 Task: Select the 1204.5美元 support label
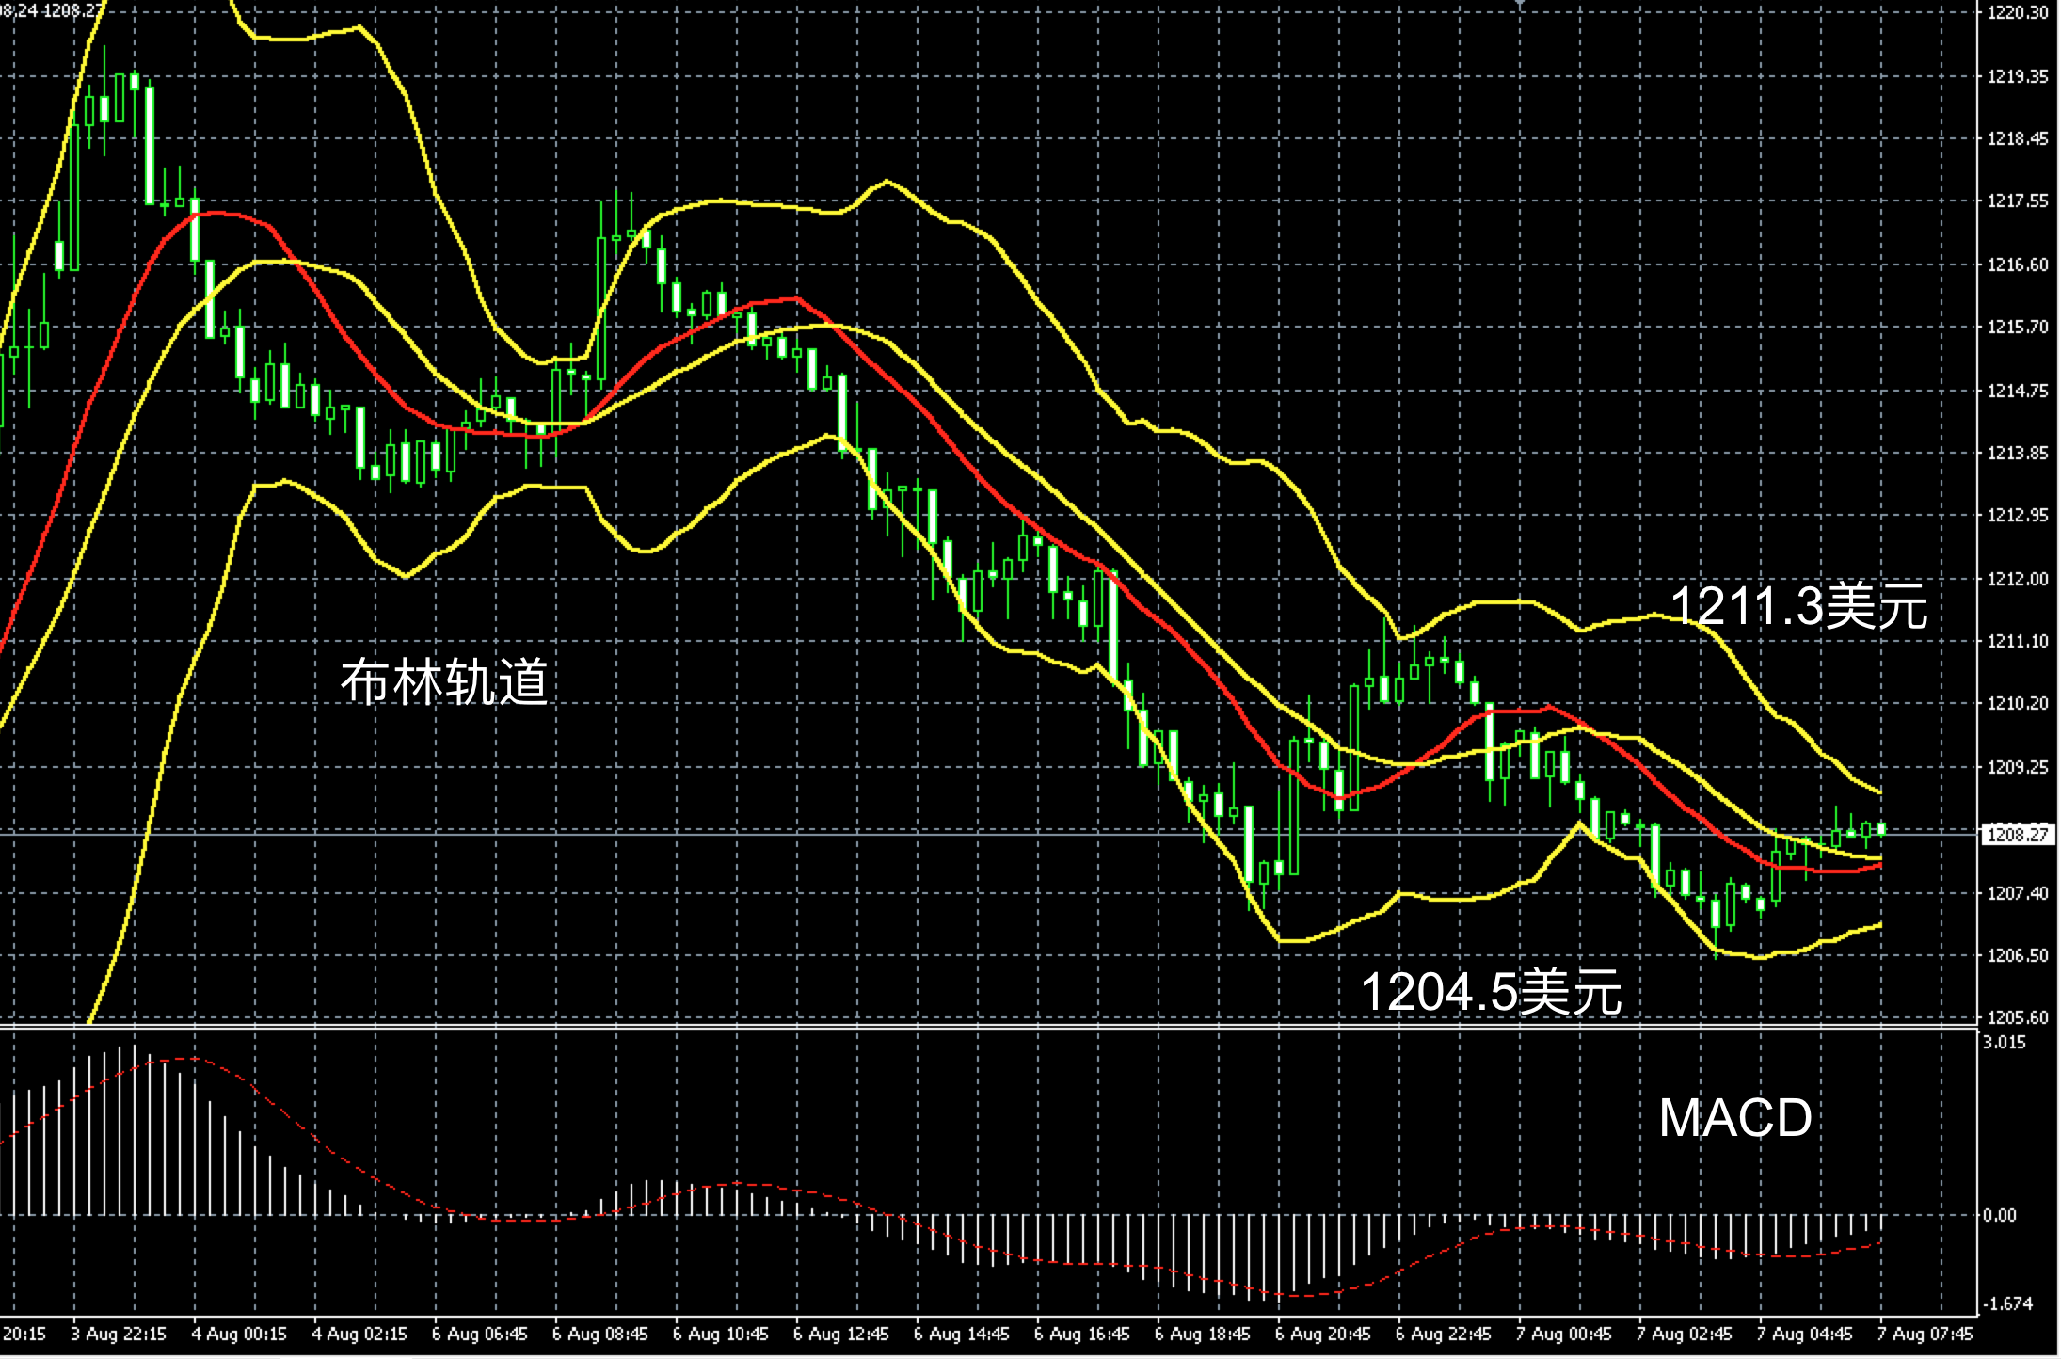(1492, 991)
